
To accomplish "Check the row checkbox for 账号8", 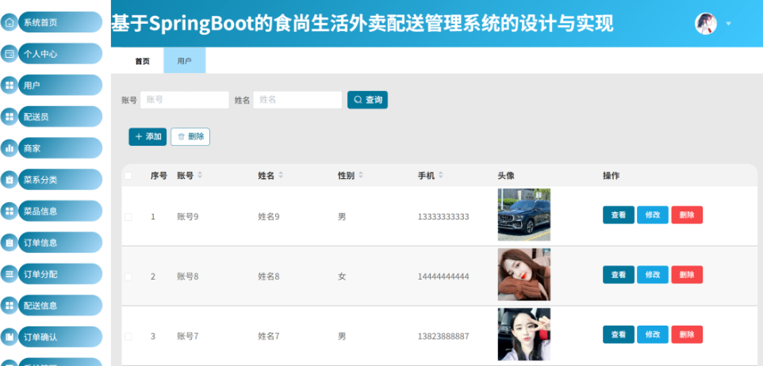I will (x=128, y=276).
